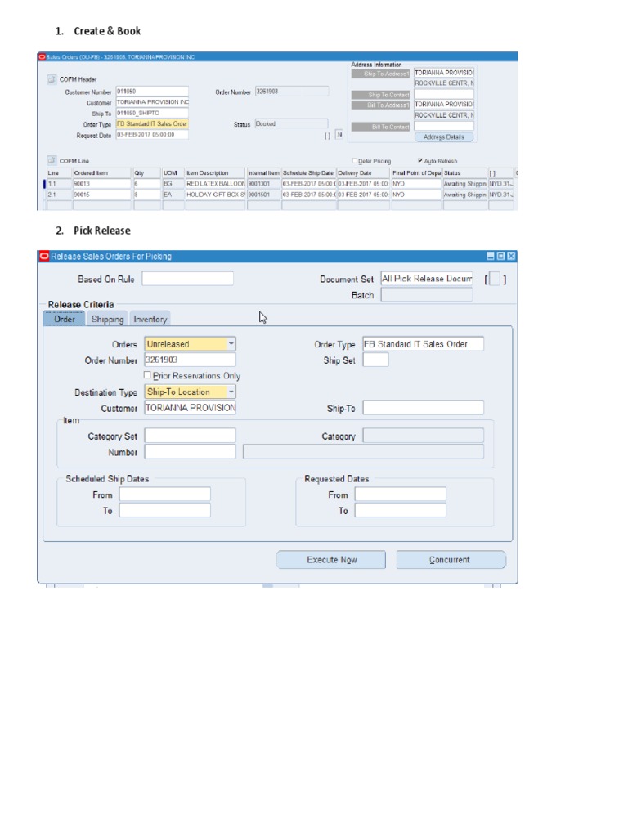Click internal item 9001301 cell
The width and height of the screenshot is (628, 837).
264,184
